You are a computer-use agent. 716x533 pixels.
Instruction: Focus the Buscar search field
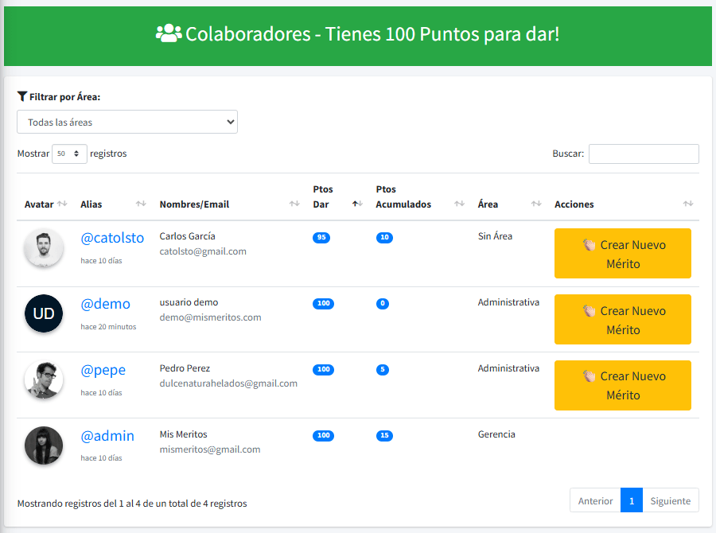pos(644,154)
